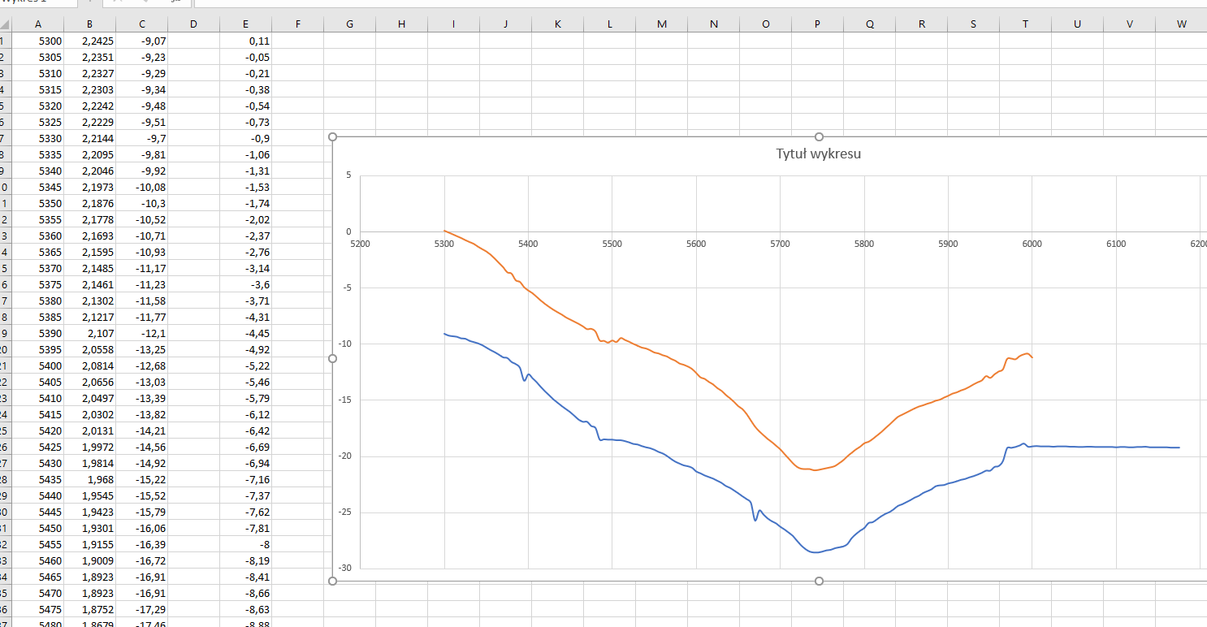
Task: Click the 5600 label on chart horizontal axis
Action: coord(696,244)
